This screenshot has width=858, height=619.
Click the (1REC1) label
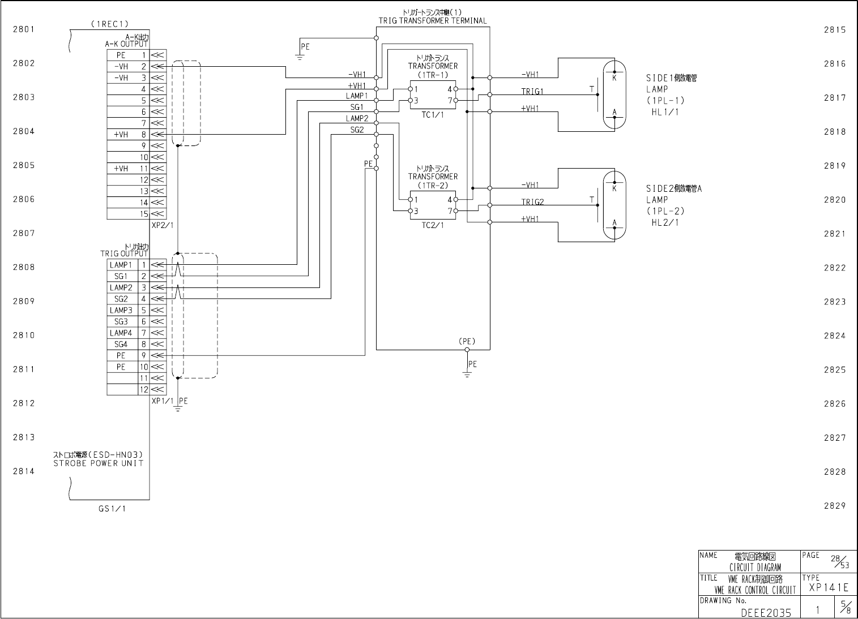click(109, 24)
